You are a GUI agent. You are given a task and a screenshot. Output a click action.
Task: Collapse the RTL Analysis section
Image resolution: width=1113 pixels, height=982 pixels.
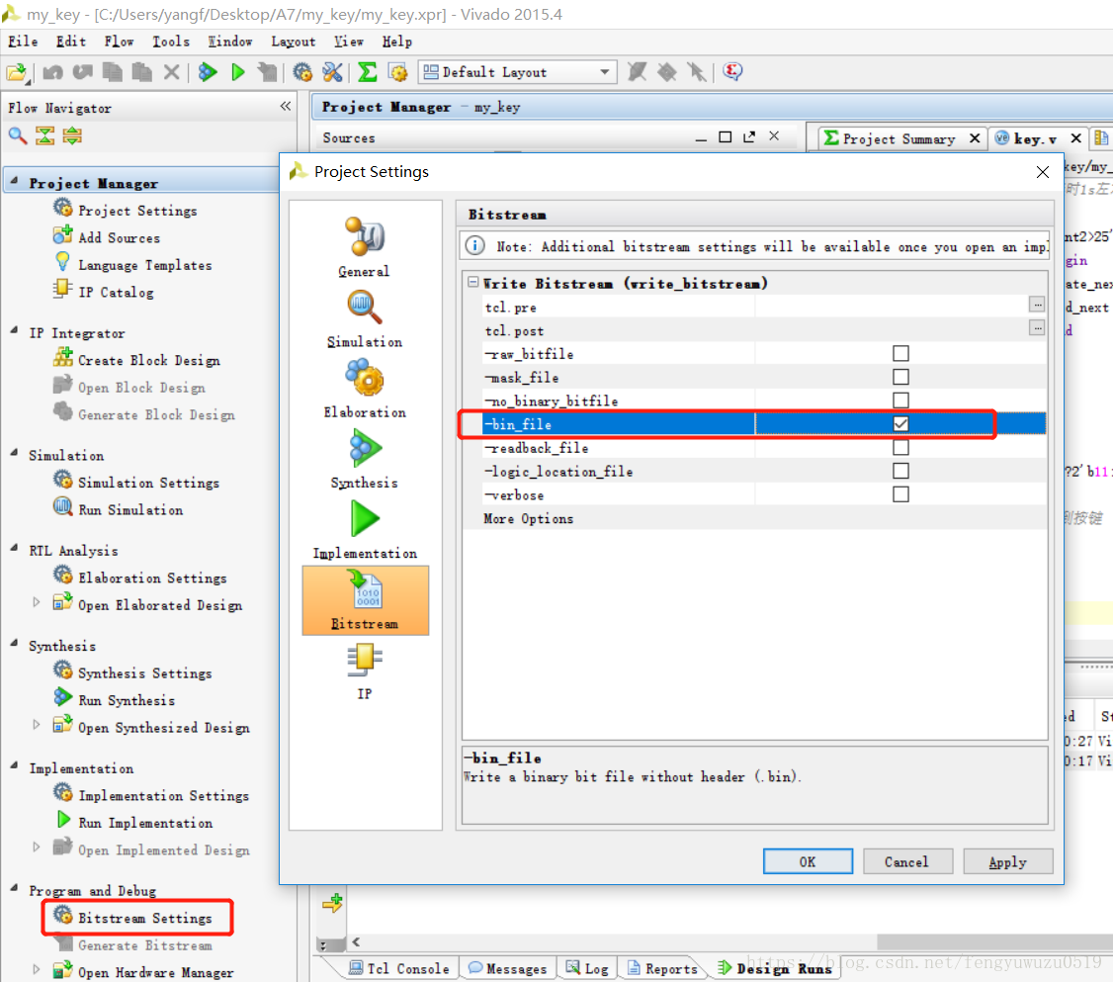tap(14, 548)
